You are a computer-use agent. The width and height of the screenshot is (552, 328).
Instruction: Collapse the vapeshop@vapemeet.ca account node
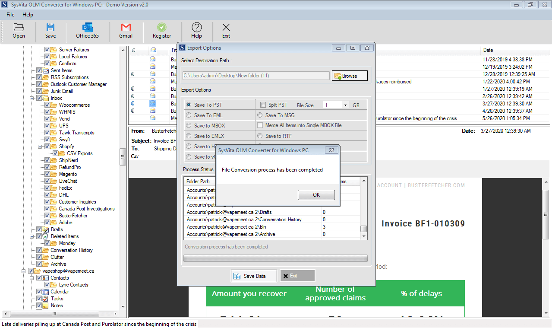23,271
